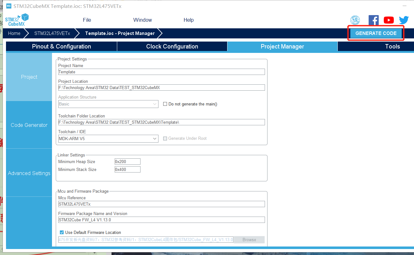Open the File menu
This screenshot has width=414, height=255.
(x=87, y=20)
